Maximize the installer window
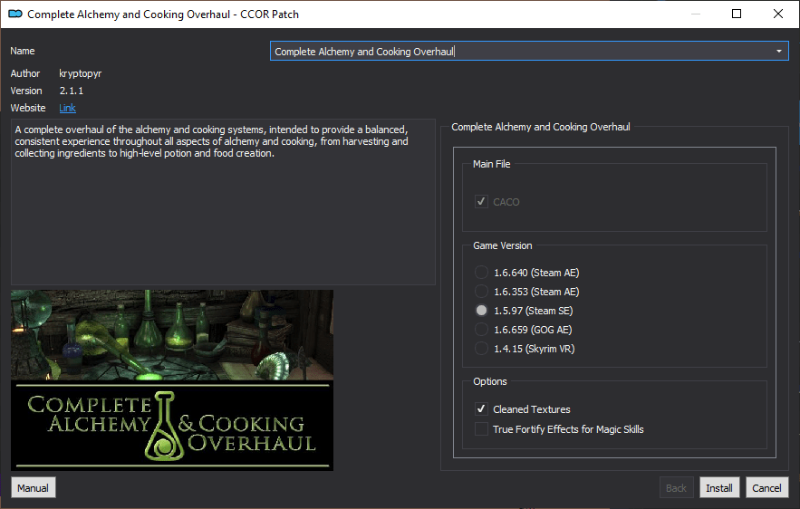The height and width of the screenshot is (509, 800). pos(737,14)
